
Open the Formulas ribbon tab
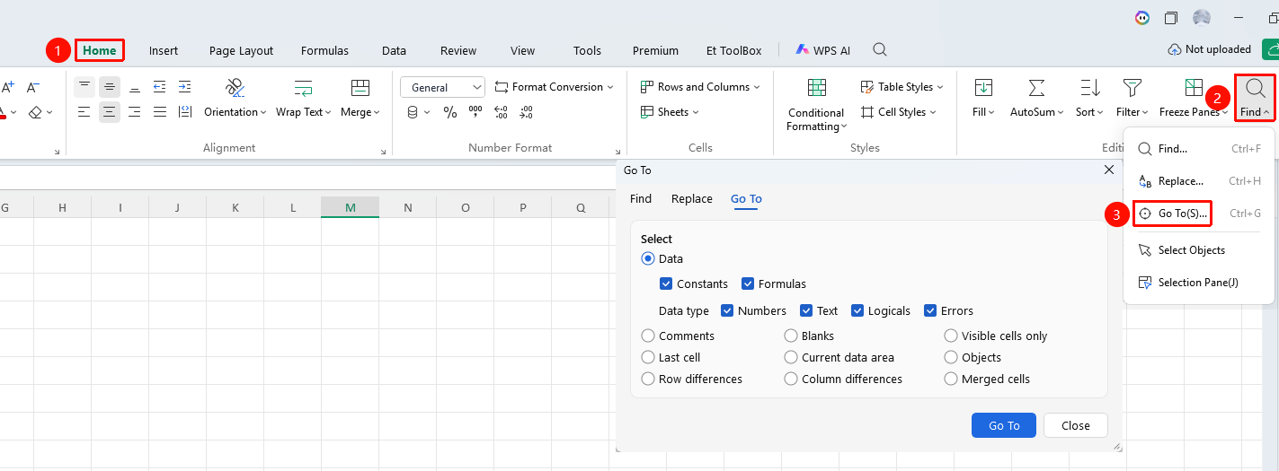[x=324, y=50]
